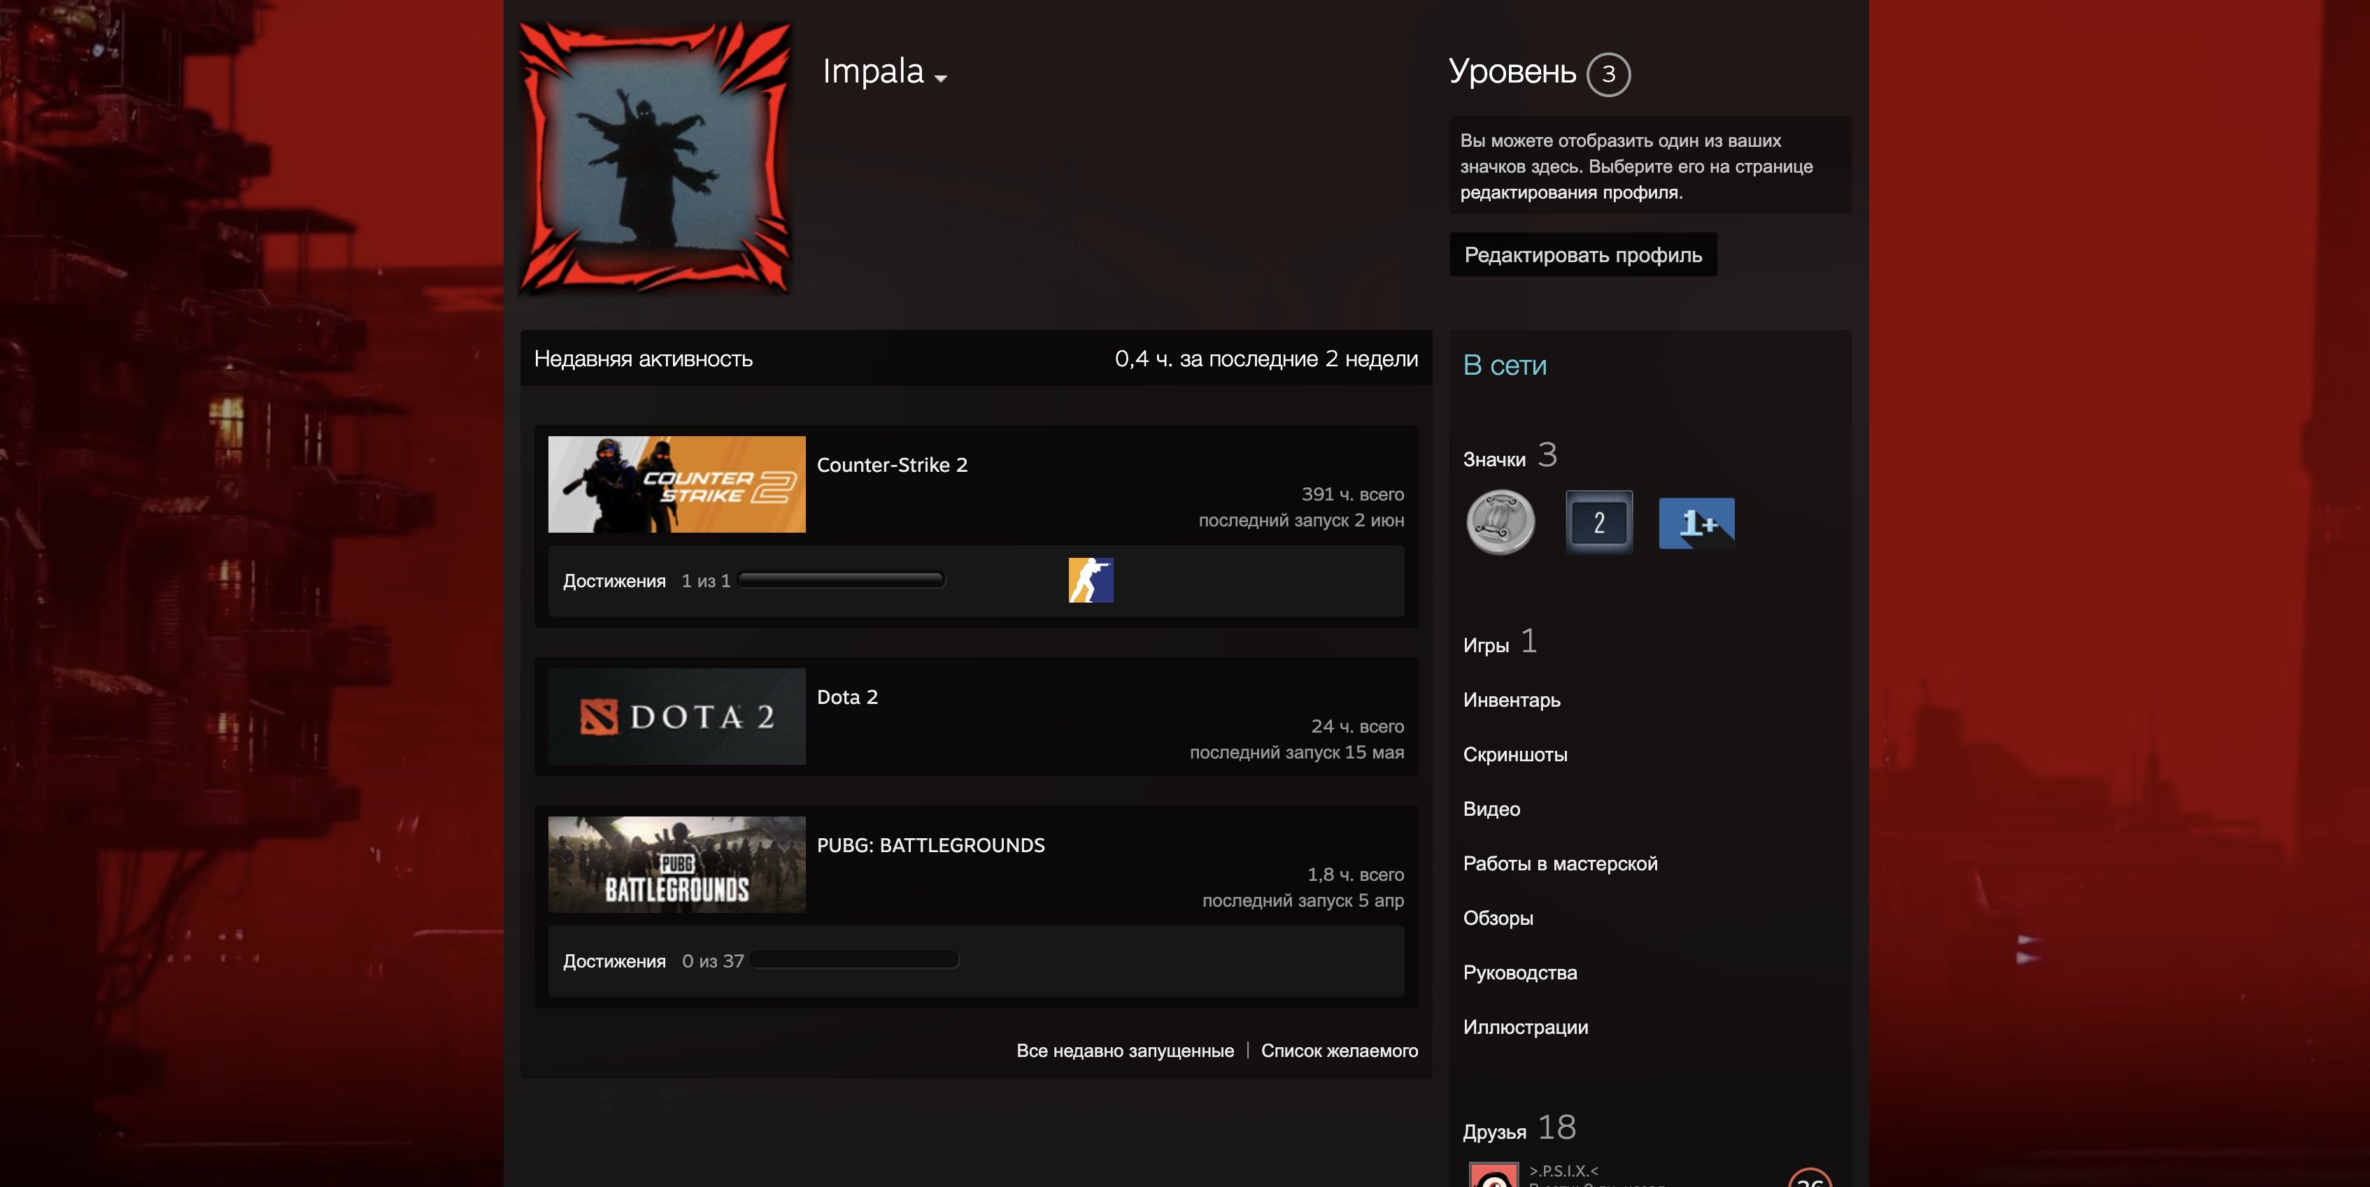The height and width of the screenshot is (1187, 2370).
Task: Go to Иллюстрации
Action: 1526,1027
